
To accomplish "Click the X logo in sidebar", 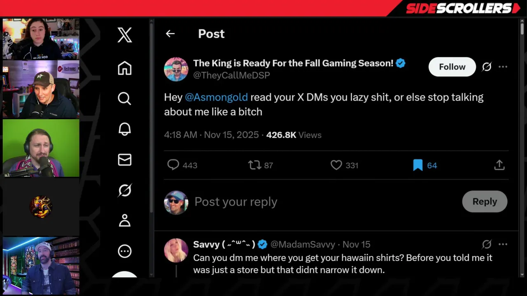I will 124,35.
